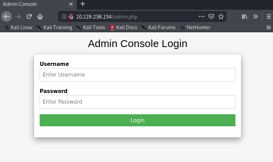Screen dimensions: 273x162
Task: Show more bookmarks toolbar items
Action: [x=269, y=27]
